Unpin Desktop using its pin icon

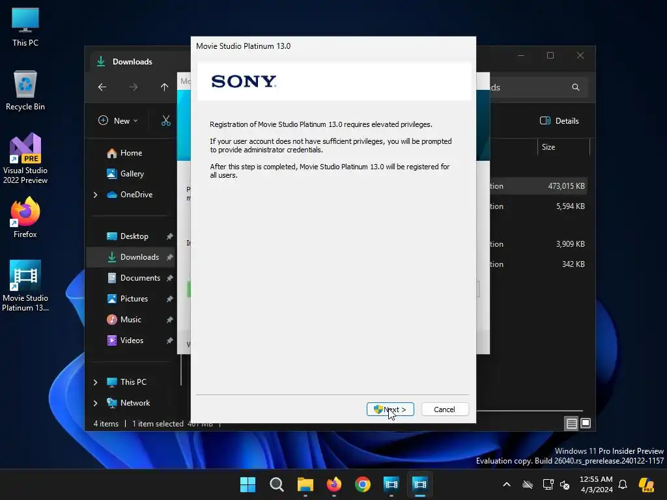[x=170, y=236]
